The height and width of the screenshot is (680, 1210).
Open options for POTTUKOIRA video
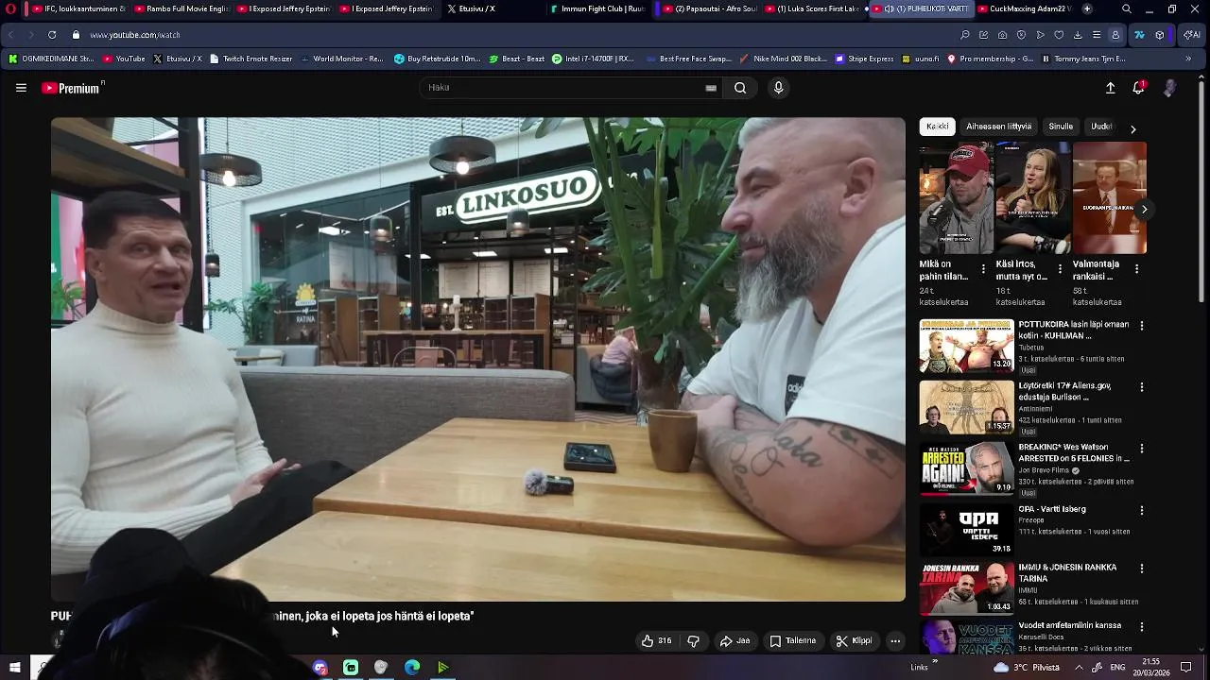pos(1142,326)
